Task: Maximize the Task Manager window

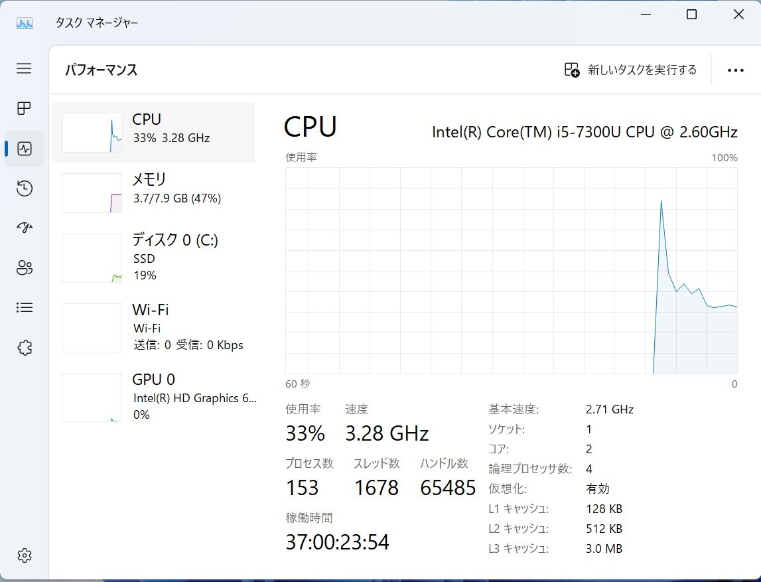Action: click(691, 15)
